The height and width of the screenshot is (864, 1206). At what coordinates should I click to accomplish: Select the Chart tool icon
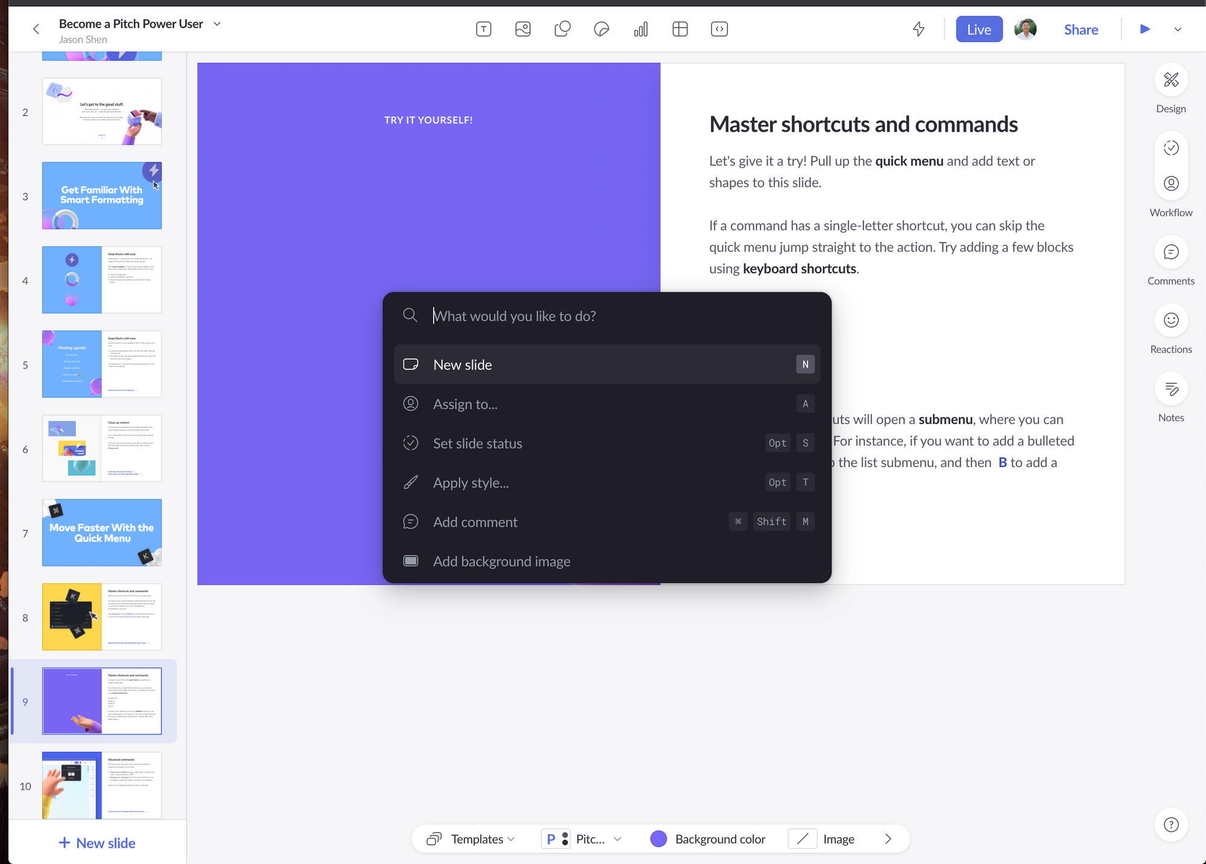[x=640, y=29]
